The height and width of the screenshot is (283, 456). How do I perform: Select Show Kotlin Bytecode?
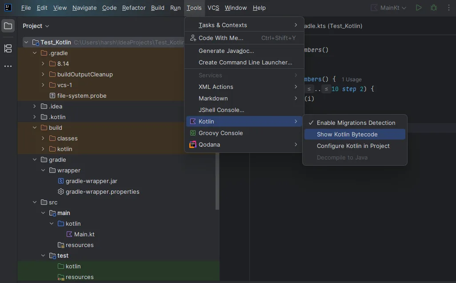click(x=355, y=134)
